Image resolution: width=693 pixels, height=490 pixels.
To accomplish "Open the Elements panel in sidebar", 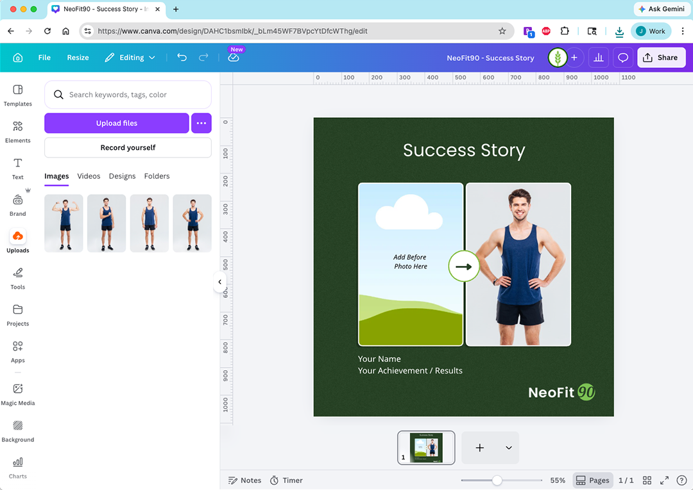I will 17,131.
